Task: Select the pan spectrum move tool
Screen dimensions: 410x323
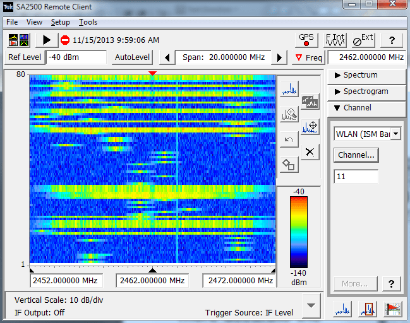Action: tap(310, 126)
